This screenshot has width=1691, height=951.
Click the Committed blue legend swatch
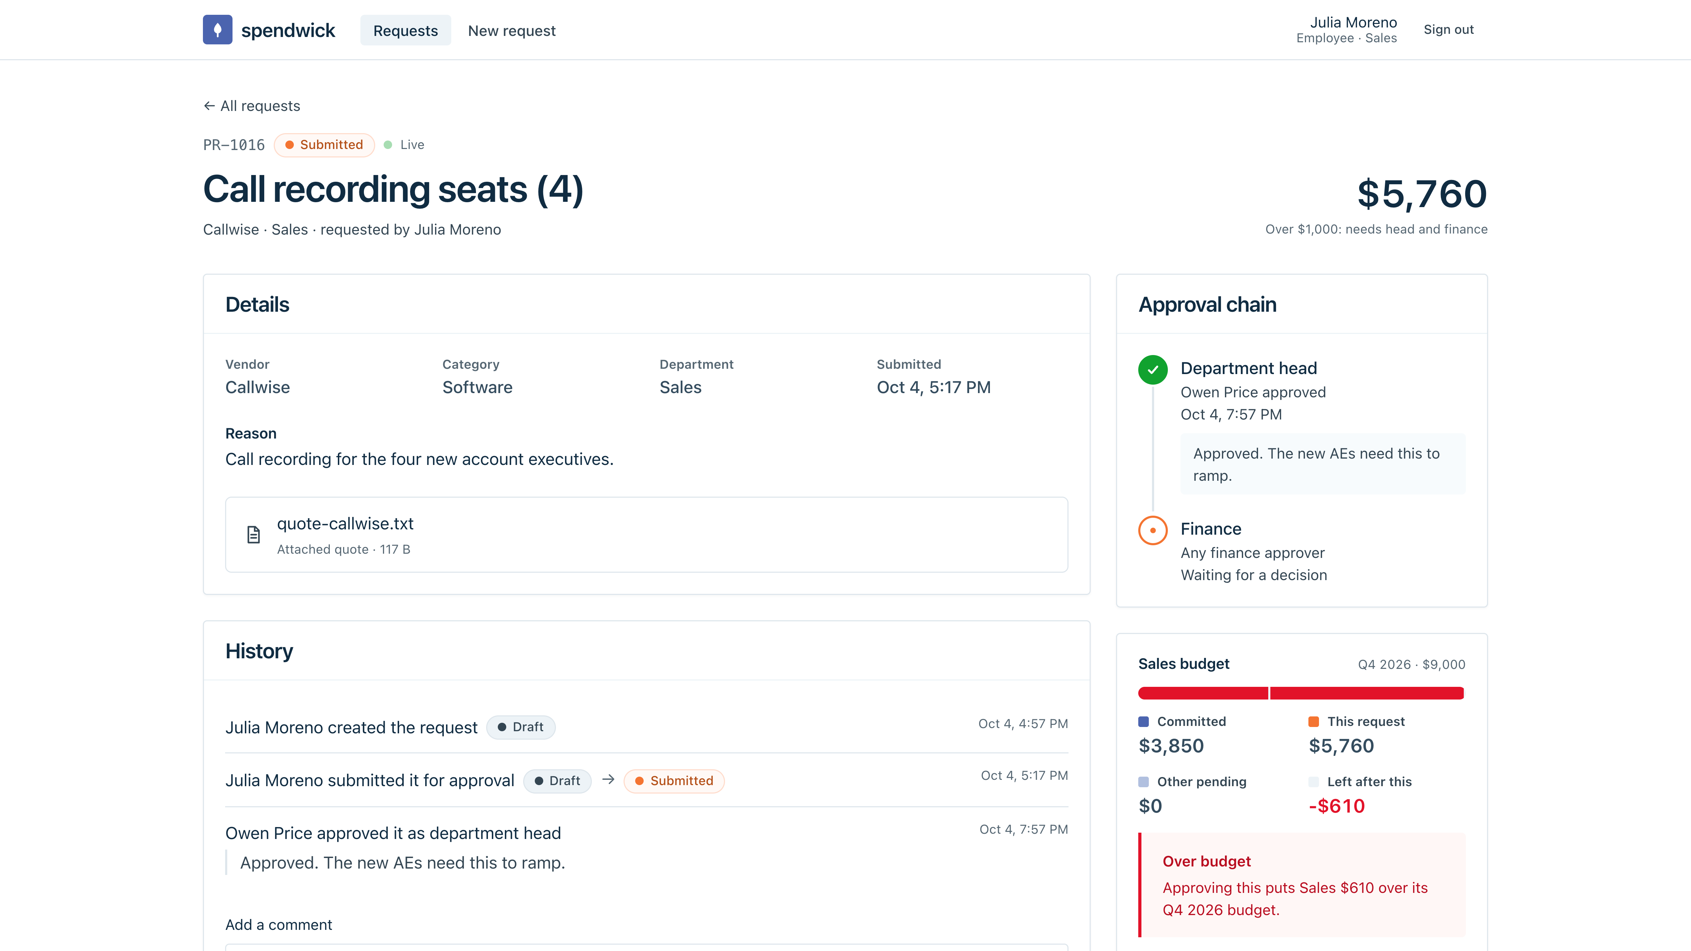coord(1144,721)
